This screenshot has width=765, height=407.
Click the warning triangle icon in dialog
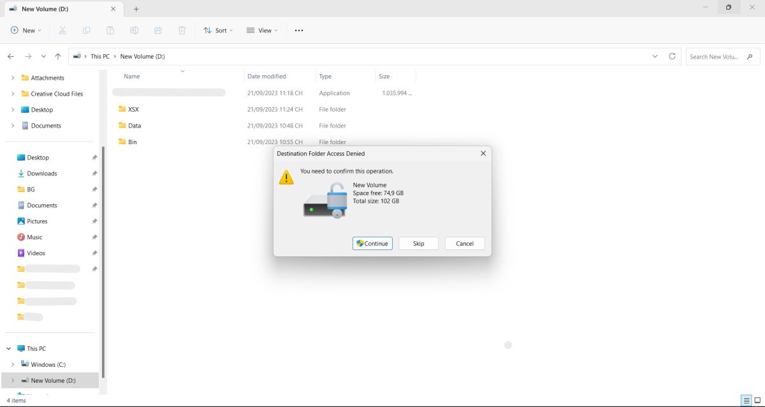[287, 177]
